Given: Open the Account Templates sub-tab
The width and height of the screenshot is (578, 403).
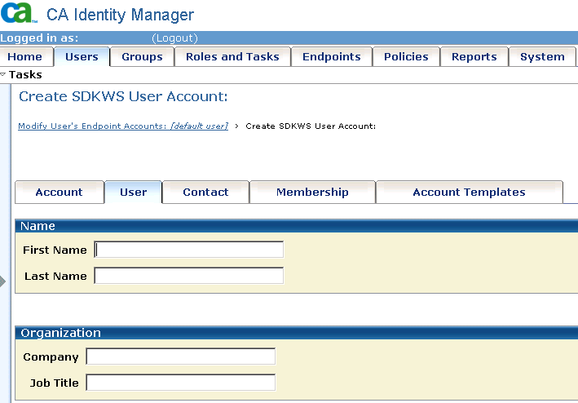Looking at the screenshot, I should pyautogui.click(x=469, y=193).
